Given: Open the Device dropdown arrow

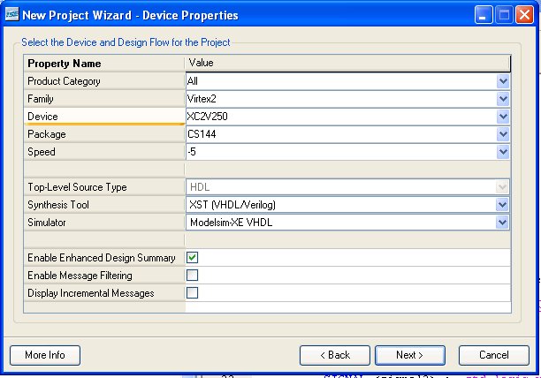Looking at the screenshot, I should click(x=503, y=117).
